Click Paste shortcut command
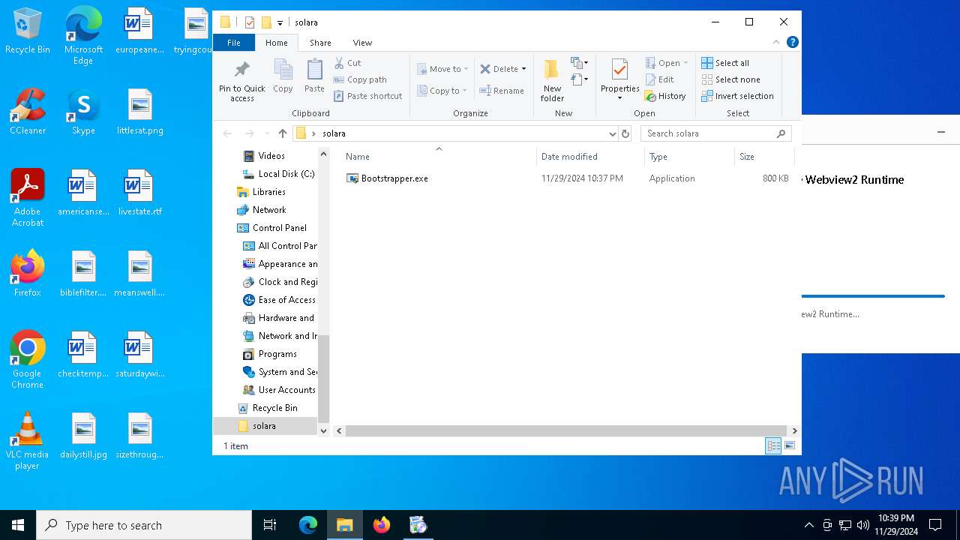Viewport: 960px width, 540px height. pyautogui.click(x=367, y=96)
